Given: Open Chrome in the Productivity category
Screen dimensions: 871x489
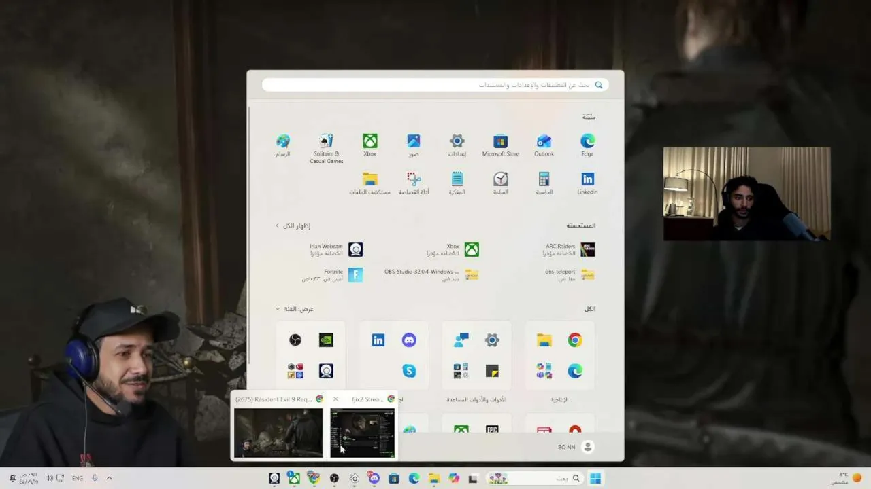Looking at the screenshot, I should tap(575, 340).
